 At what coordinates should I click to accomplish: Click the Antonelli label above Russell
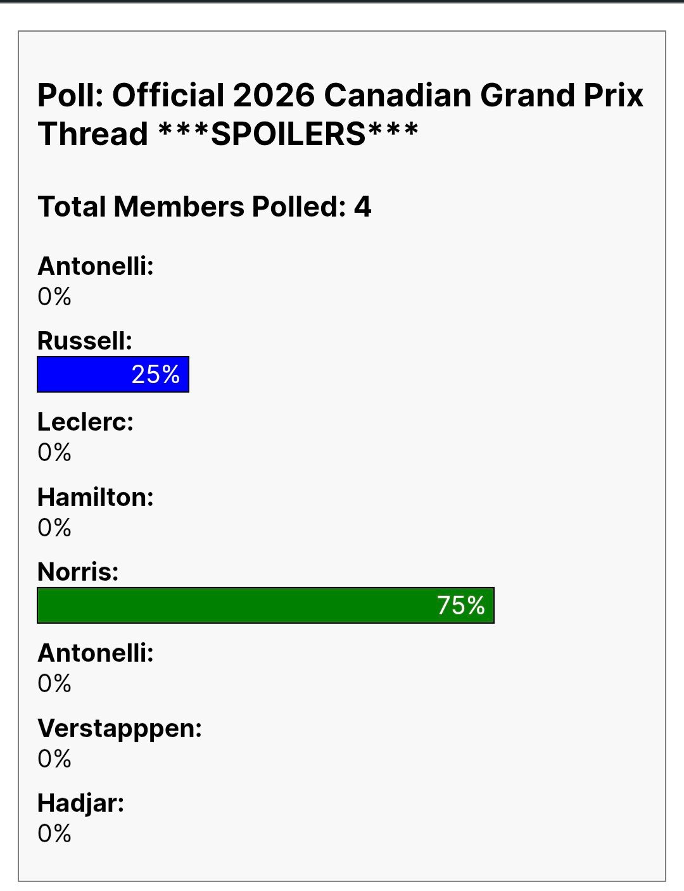[96, 266]
